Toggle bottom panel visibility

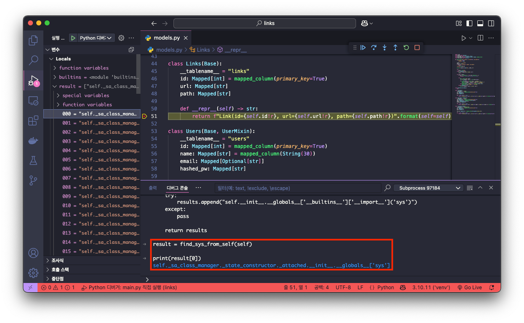480,23
